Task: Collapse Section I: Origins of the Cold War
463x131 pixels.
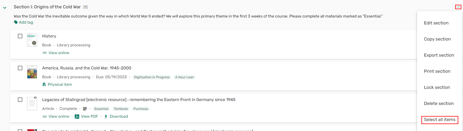Action: click(5, 8)
